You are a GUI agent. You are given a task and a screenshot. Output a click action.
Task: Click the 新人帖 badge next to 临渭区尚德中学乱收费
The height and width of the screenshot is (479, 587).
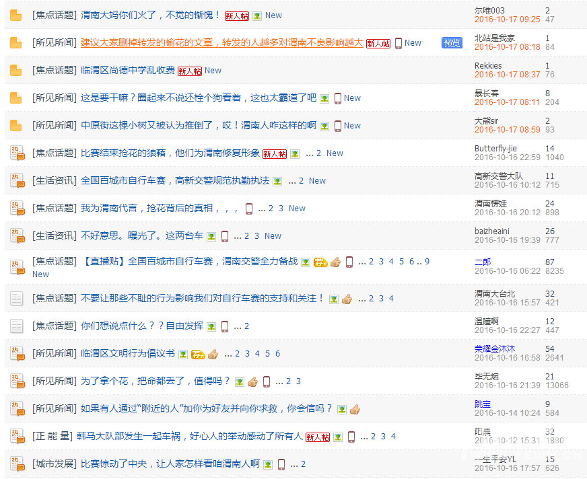click(190, 71)
